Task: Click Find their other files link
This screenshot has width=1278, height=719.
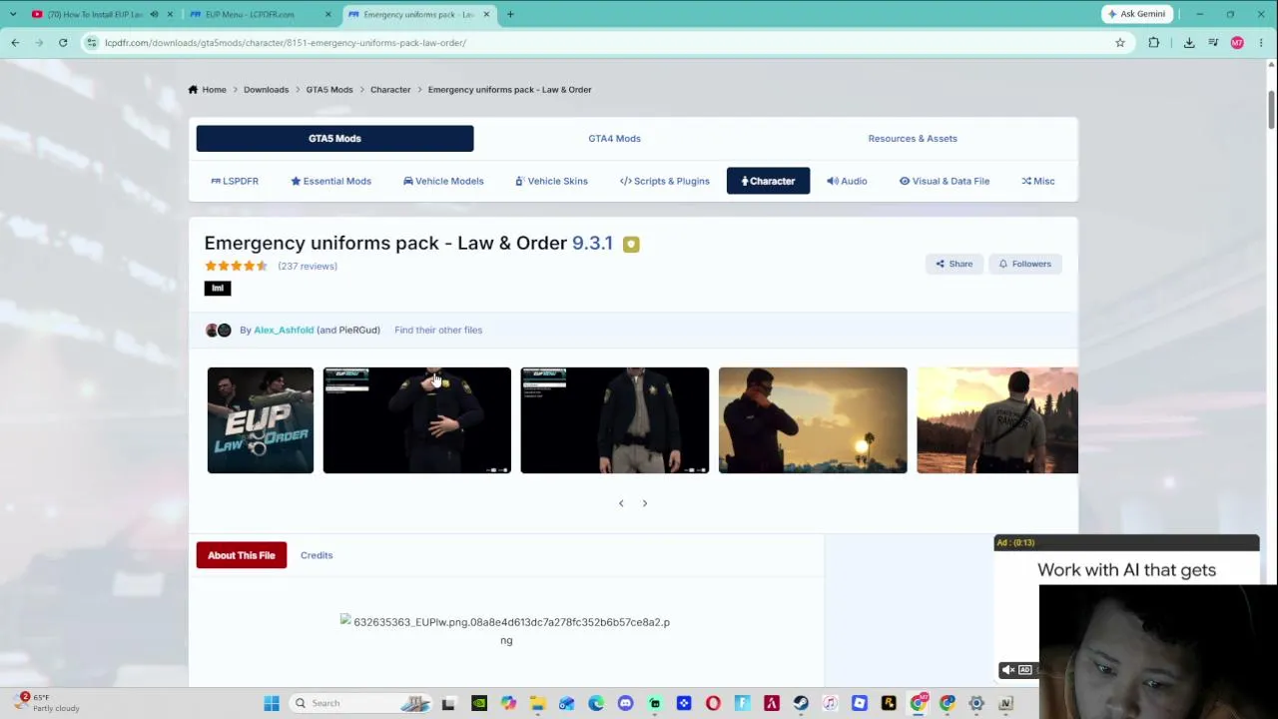Action: [438, 330]
